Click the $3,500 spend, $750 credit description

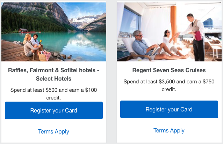pos(169,85)
